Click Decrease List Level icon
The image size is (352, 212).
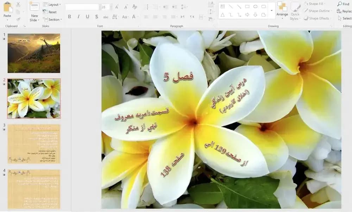click(x=166, y=7)
